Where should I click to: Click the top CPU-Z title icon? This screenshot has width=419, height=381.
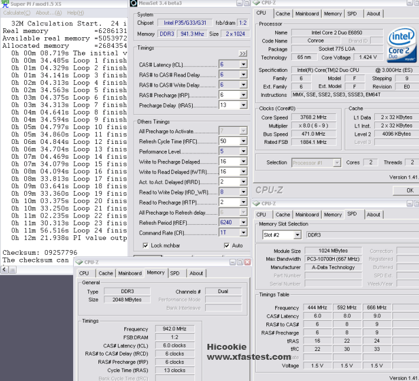(256, 2)
